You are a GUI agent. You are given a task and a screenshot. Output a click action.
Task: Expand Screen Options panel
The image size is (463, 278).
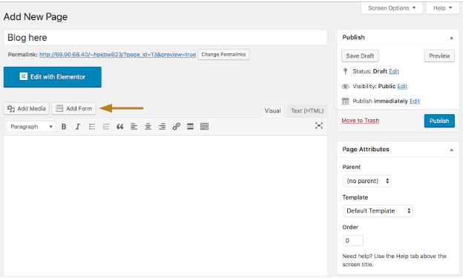tap(392, 8)
